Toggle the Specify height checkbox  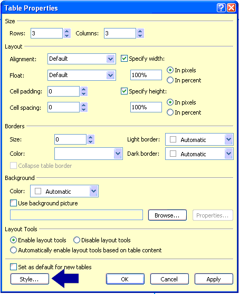[124, 91]
